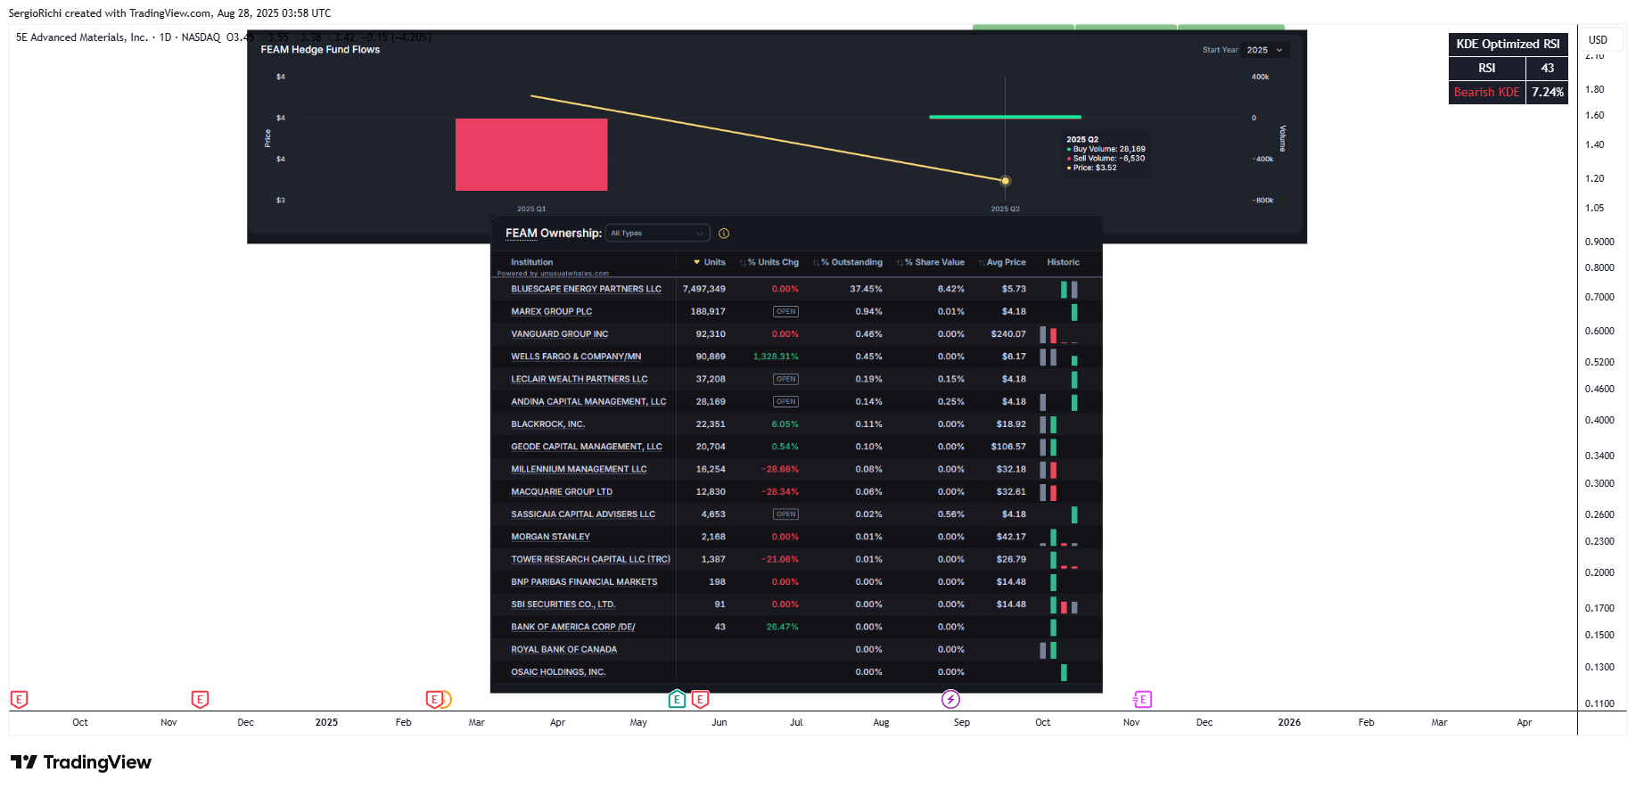Open BNP PARIBAS FINANCIAL MARKETS link

pyautogui.click(x=584, y=582)
